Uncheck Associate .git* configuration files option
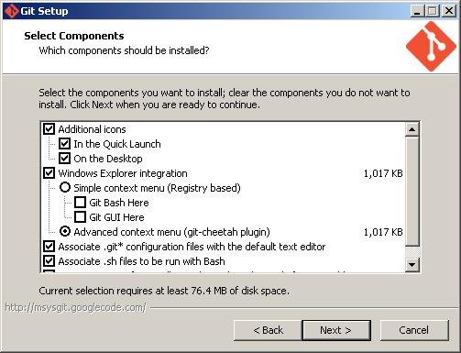This screenshot has height=353, width=461. 49,247
